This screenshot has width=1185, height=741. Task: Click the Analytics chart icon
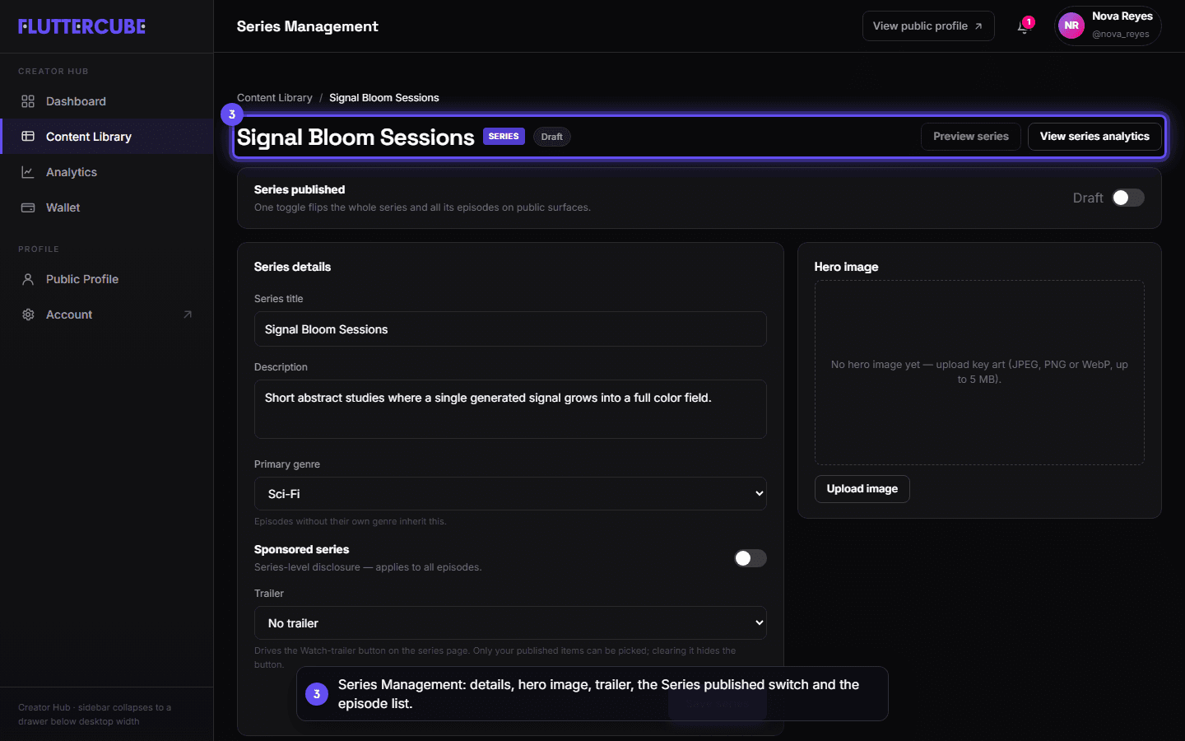(28, 172)
